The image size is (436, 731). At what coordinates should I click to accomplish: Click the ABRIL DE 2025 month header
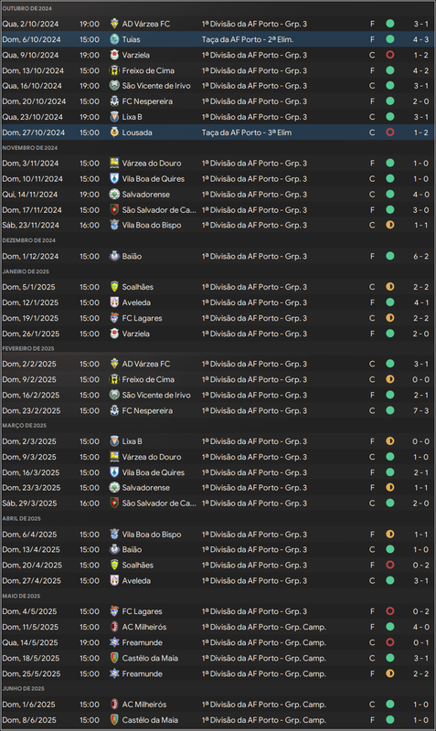tap(21, 518)
